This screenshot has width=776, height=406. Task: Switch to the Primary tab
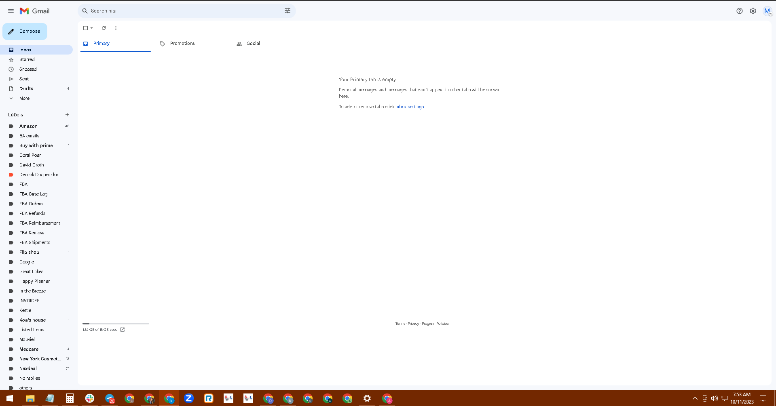pos(116,44)
